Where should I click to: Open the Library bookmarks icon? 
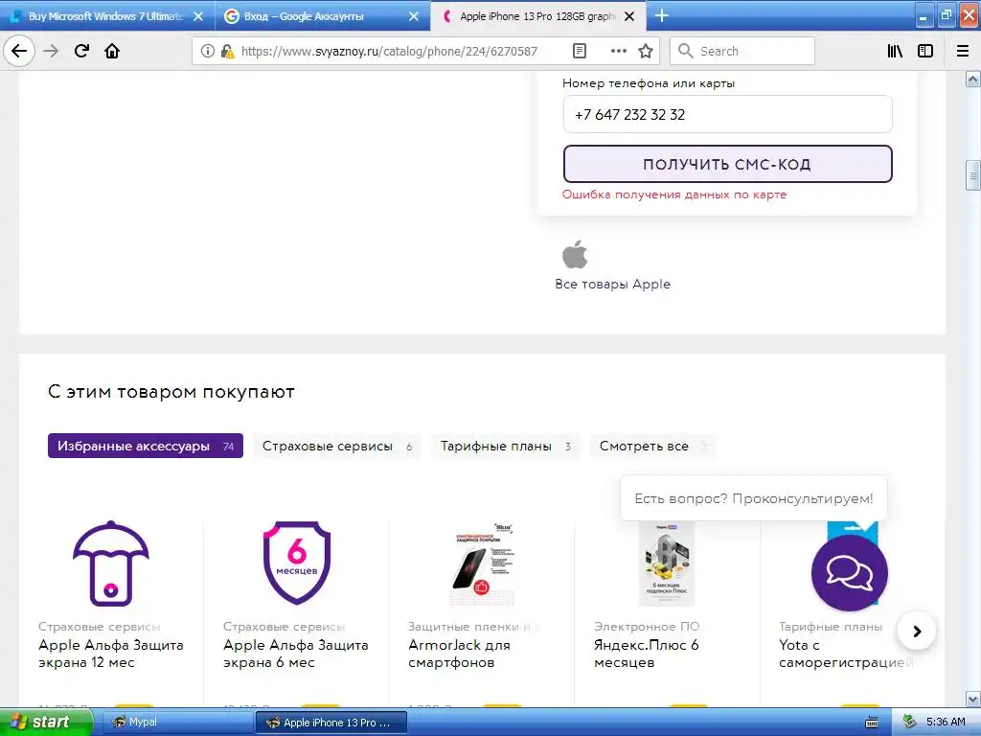[895, 52]
